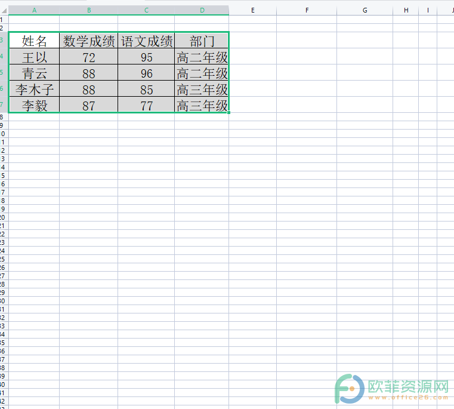Click the 数学成绩 header cell
The height and width of the screenshot is (409, 454).
pos(89,40)
